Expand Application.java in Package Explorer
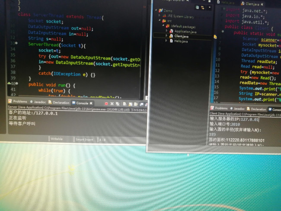 [x=166, y=30]
